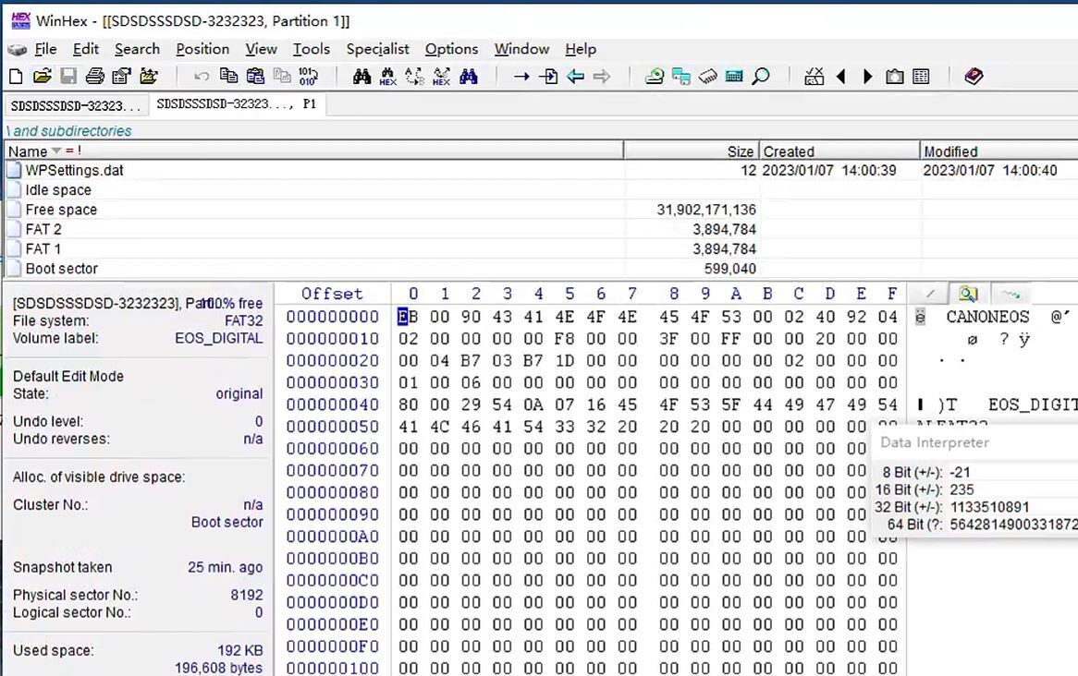Open the View menu
1078x676 pixels.
coord(262,49)
